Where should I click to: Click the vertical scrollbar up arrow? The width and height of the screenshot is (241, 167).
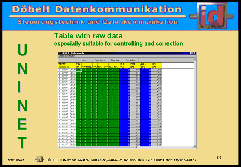(x=195, y=59)
